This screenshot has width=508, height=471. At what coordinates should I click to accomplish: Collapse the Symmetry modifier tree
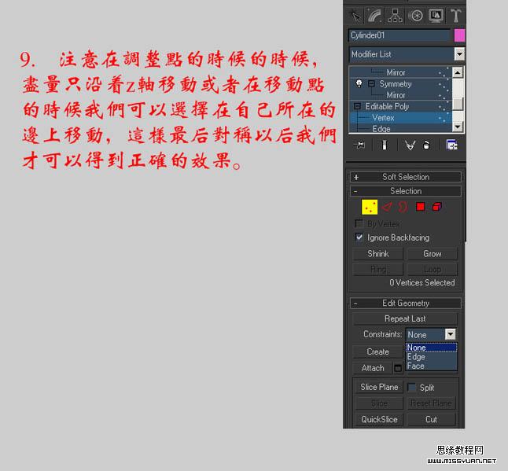click(372, 84)
